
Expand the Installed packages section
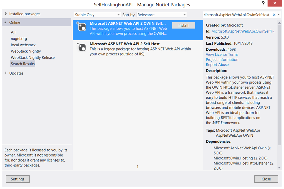pyautogui.click(x=6, y=14)
